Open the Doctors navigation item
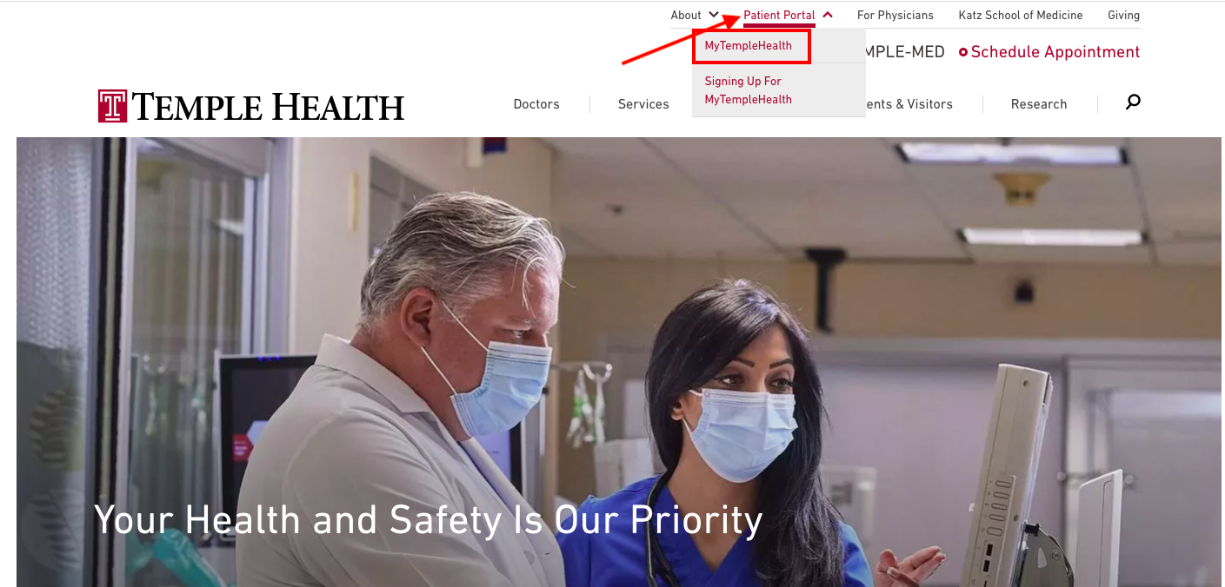 (536, 104)
